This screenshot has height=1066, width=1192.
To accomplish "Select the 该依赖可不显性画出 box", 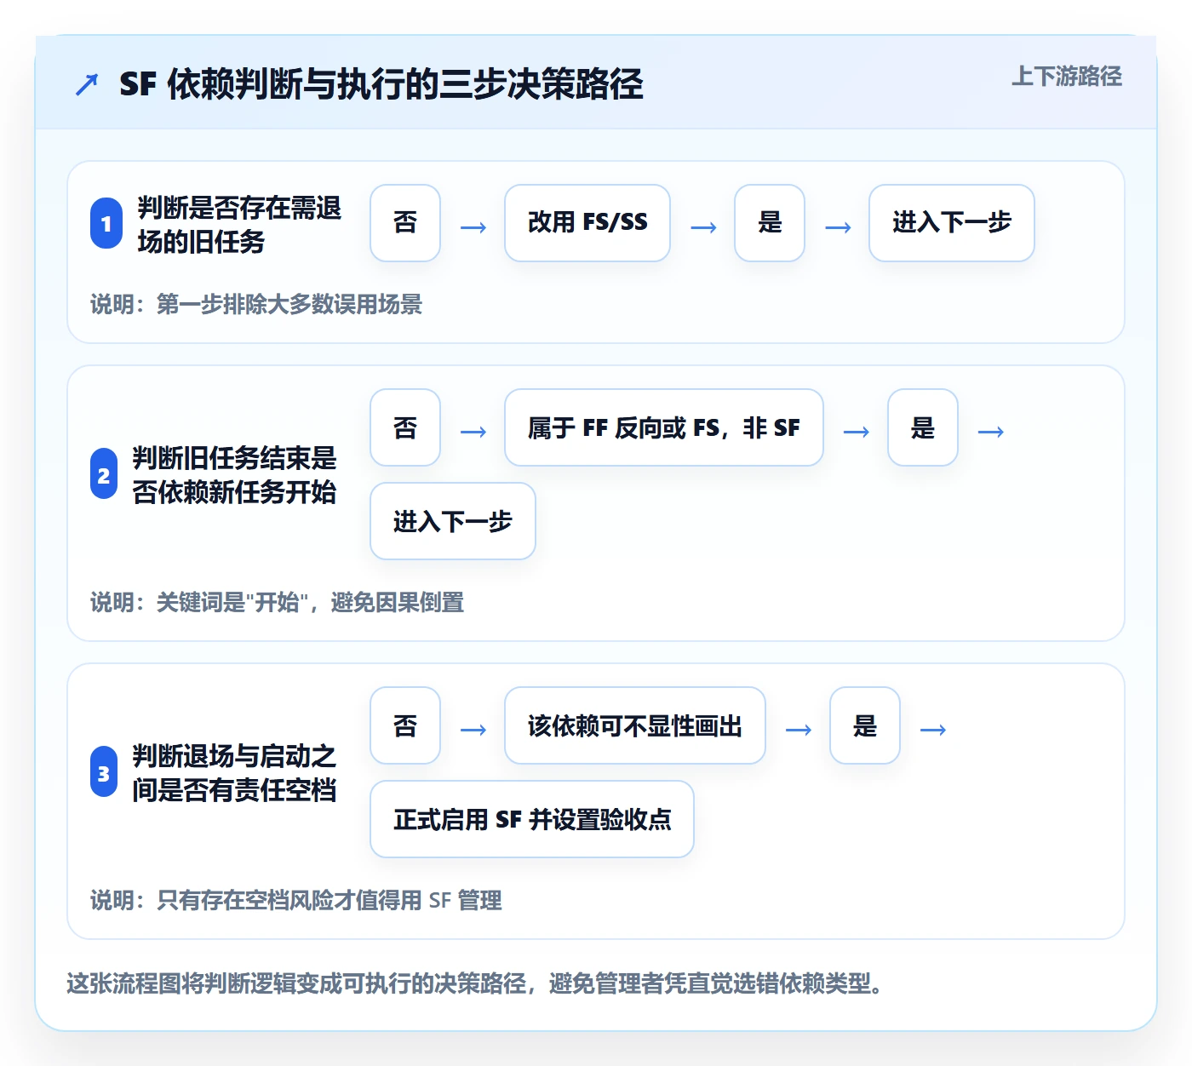I will 635,725.
